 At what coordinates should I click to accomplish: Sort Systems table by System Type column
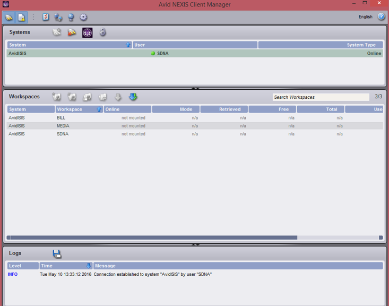pos(321,45)
